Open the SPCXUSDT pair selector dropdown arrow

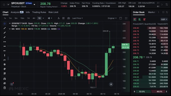tap(34, 5)
